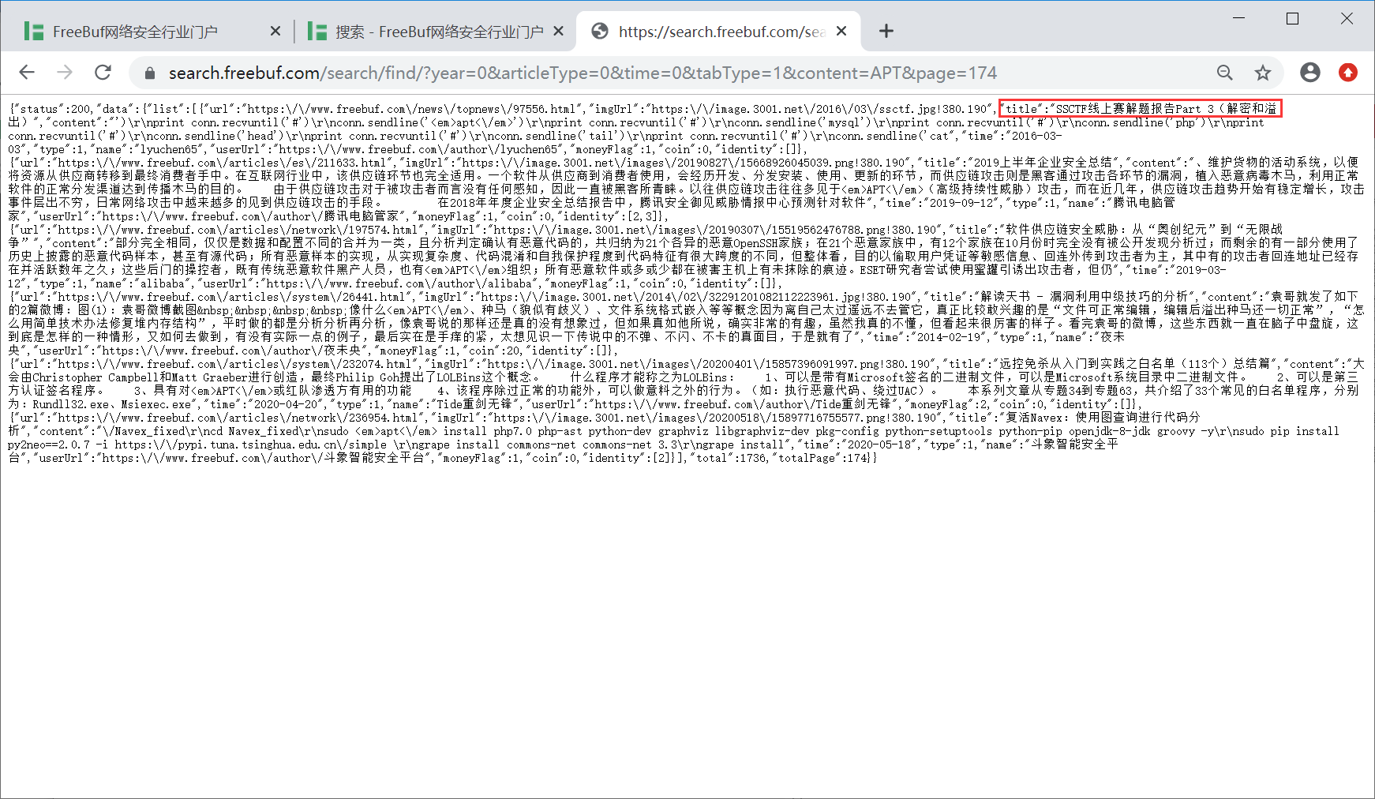Close the search.freebuf.com tab

[841, 31]
